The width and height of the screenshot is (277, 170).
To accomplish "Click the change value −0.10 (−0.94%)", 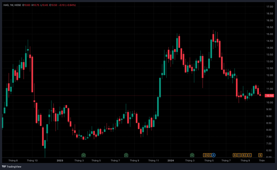I will click(x=67, y=5).
